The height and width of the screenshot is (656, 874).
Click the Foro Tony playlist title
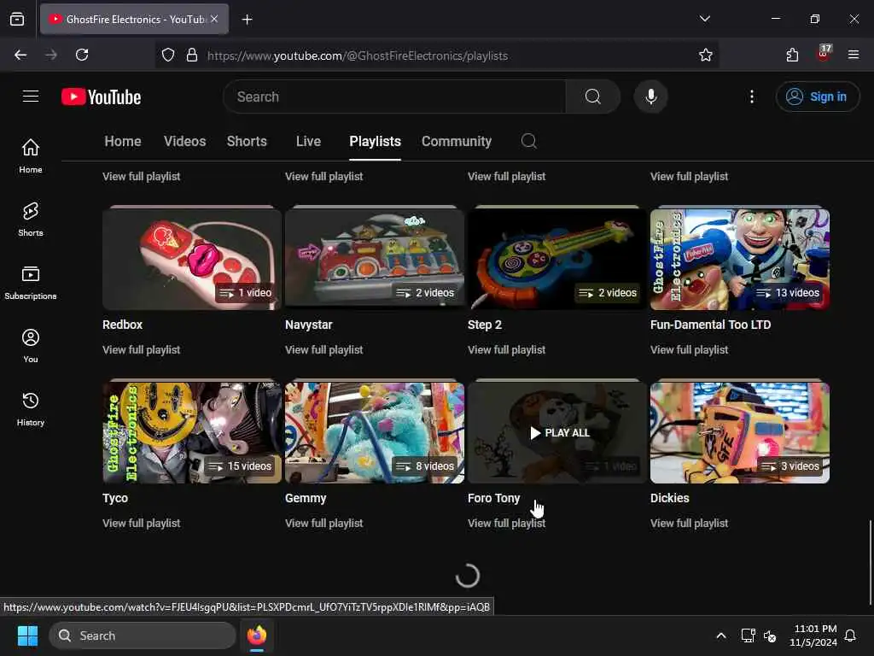tap(493, 498)
